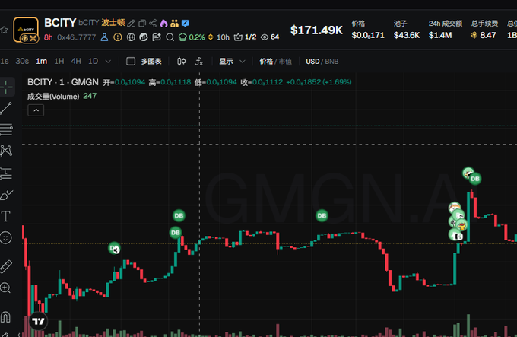Switch to the 4H timeframe
The height and width of the screenshot is (337, 517).
pyautogui.click(x=76, y=62)
